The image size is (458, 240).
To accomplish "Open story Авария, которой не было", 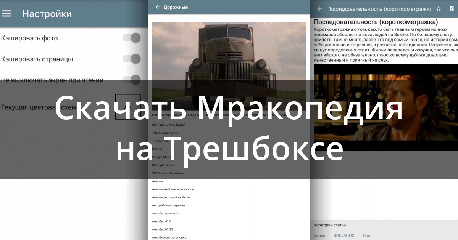I will point(171,197).
